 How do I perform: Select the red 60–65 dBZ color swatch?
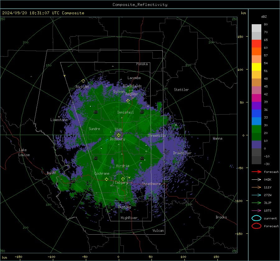click(x=256, y=44)
